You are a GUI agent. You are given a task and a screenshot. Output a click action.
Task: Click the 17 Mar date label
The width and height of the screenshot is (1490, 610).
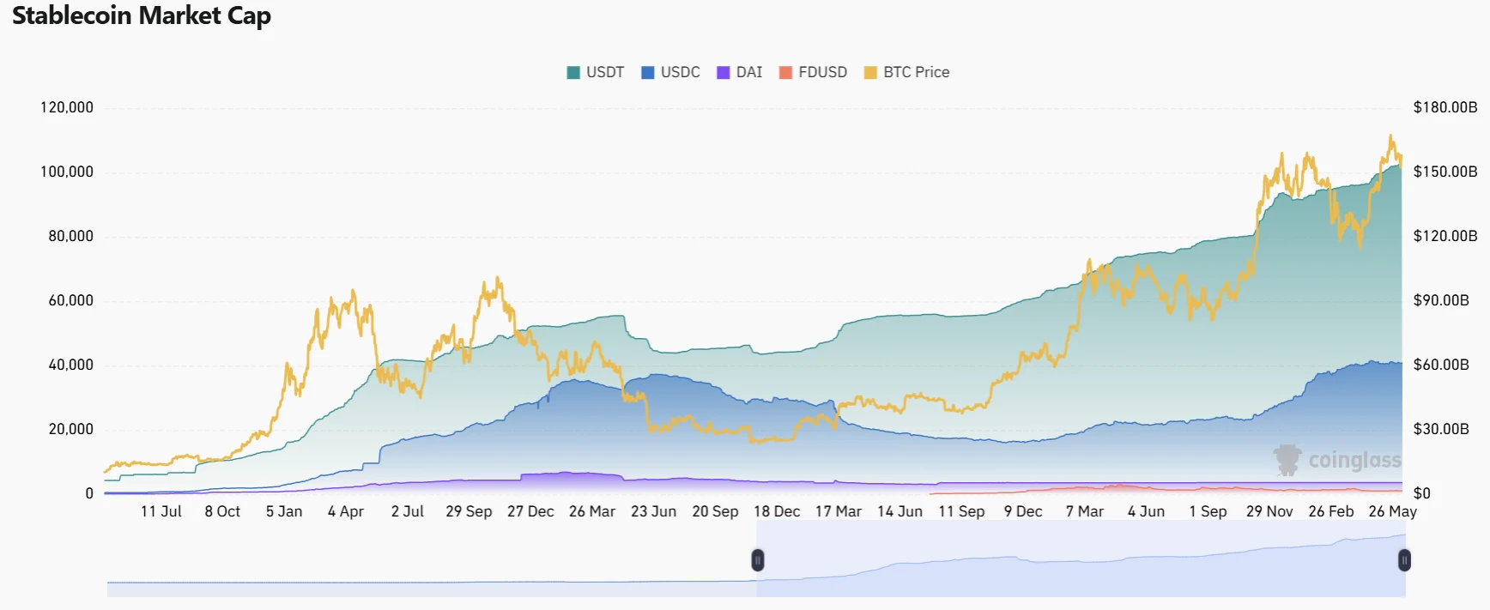(x=839, y=511)
